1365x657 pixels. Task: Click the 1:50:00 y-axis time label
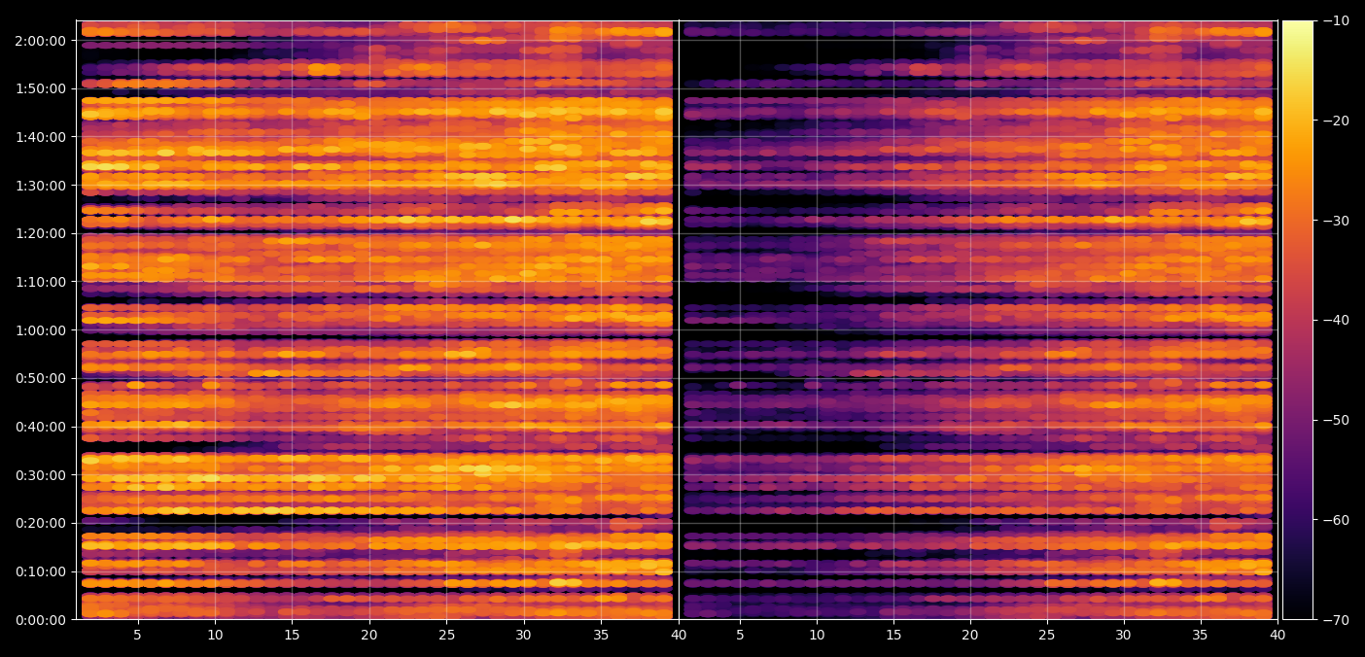coord(40,88)
